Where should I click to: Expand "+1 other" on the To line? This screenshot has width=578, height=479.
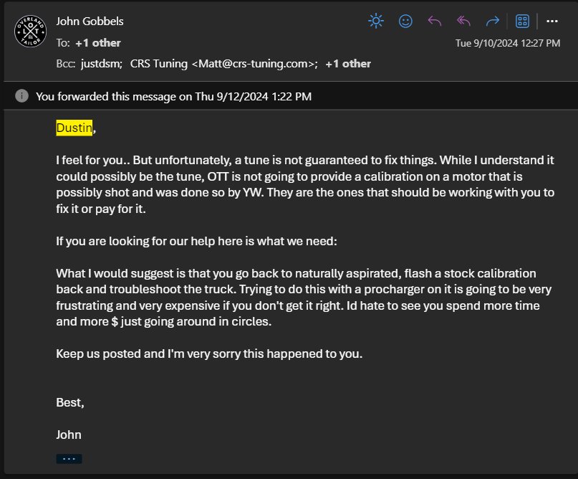pos(97,43)
